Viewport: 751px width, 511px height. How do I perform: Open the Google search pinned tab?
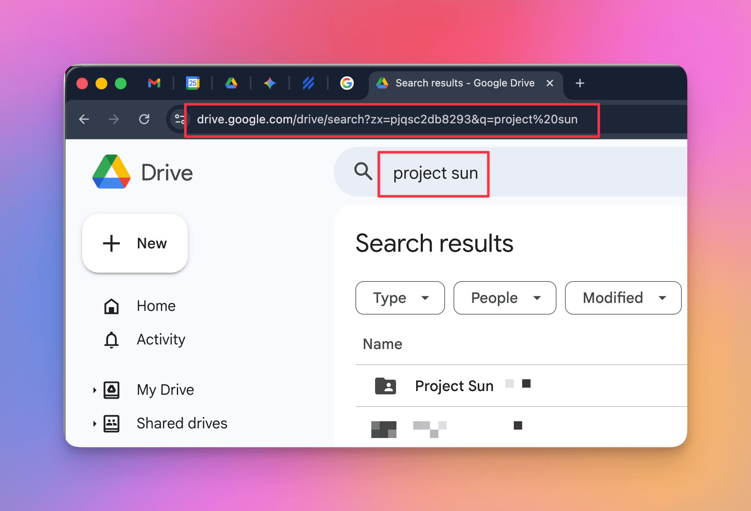(347, 83)
